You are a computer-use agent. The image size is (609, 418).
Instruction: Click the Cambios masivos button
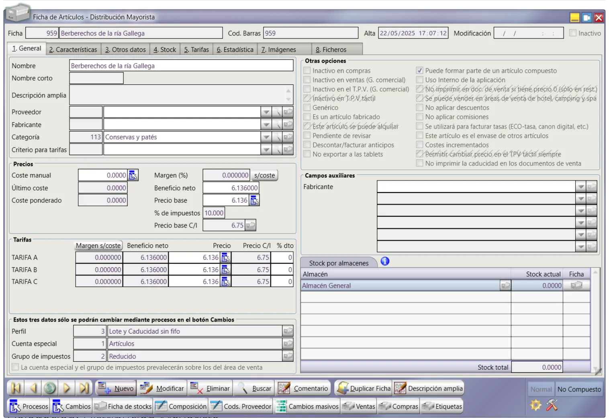(x=307, y=406)
